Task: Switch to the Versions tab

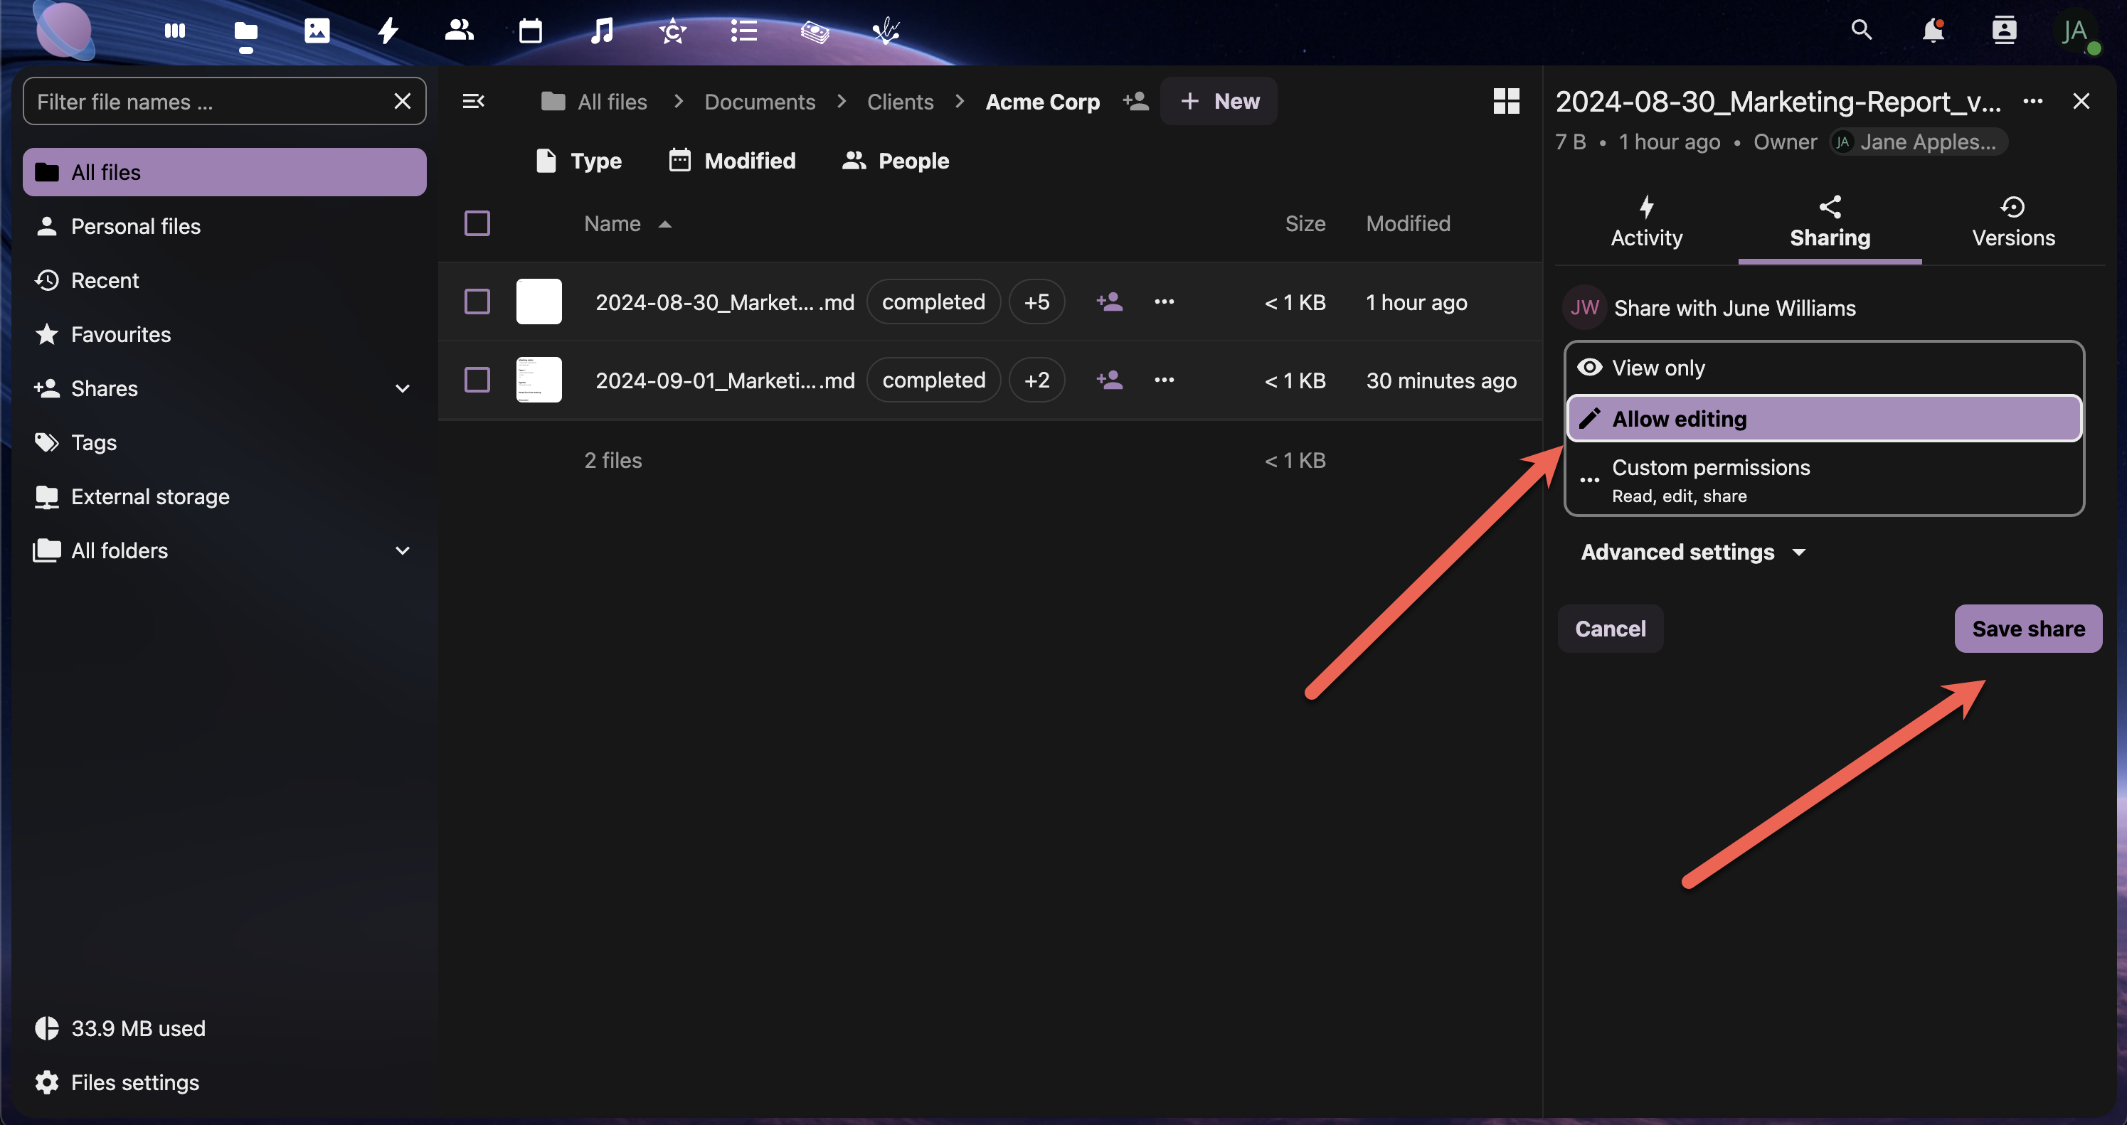Action: click(2012, 223)
